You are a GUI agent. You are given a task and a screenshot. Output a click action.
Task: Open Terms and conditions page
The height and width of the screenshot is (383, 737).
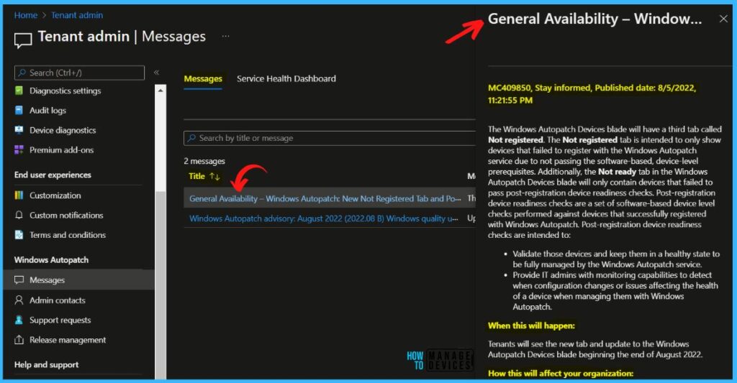(68, 235)
